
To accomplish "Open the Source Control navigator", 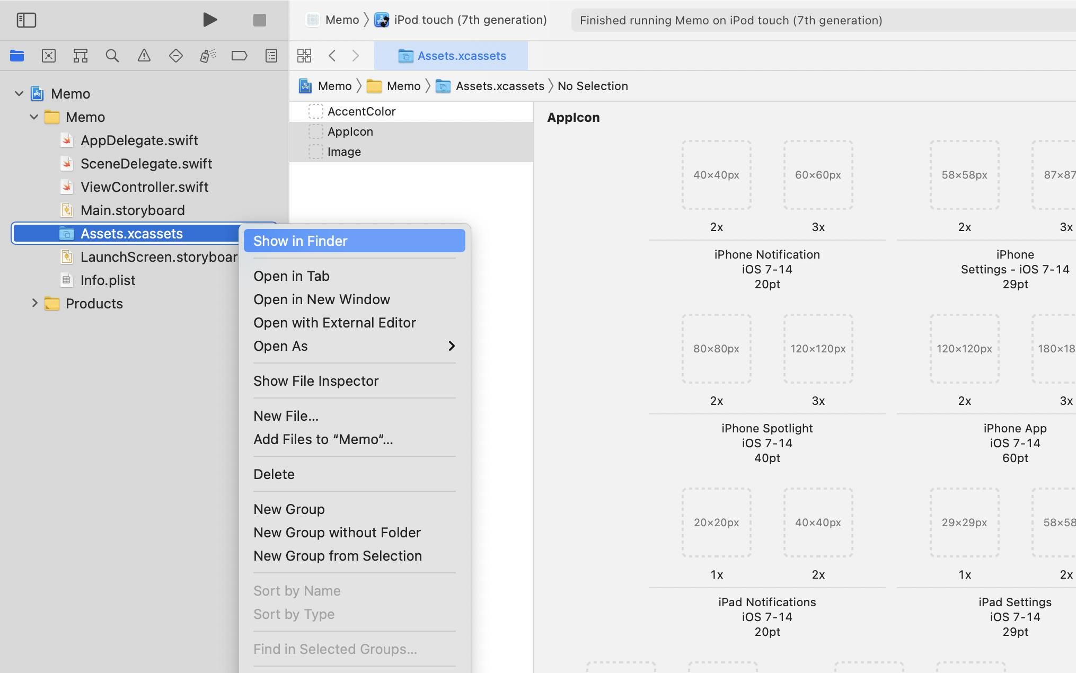I will 49,56.
